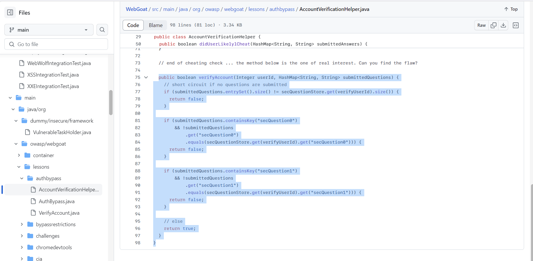
Task: Click the container folder icon
Action: 27,155
